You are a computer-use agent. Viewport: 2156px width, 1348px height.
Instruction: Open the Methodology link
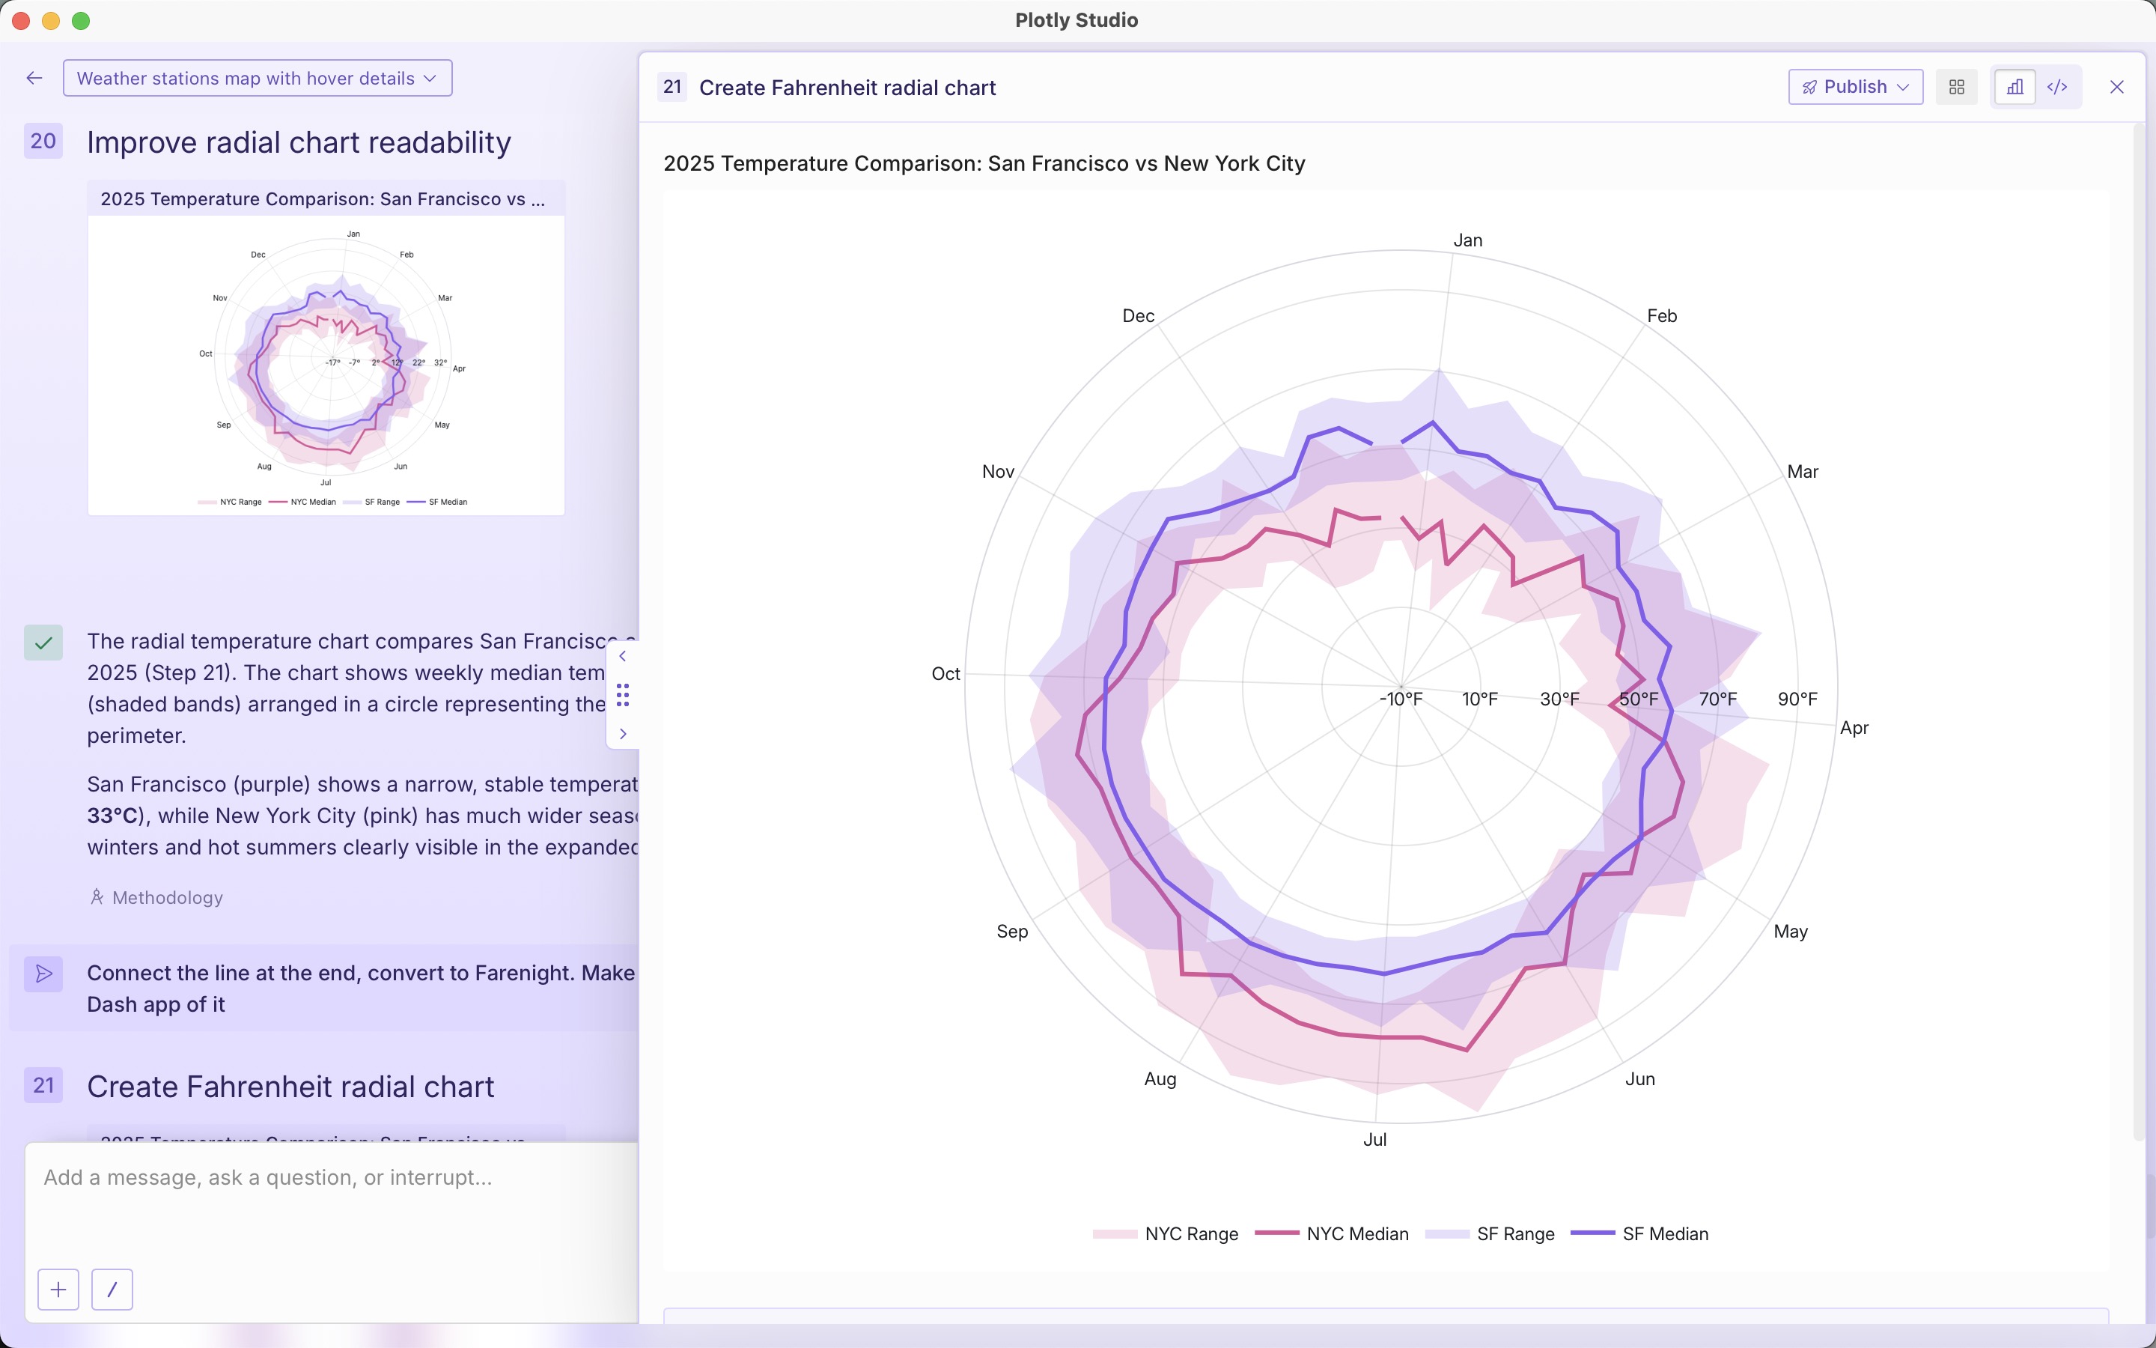pyautogui.click(x=156, y=898)
